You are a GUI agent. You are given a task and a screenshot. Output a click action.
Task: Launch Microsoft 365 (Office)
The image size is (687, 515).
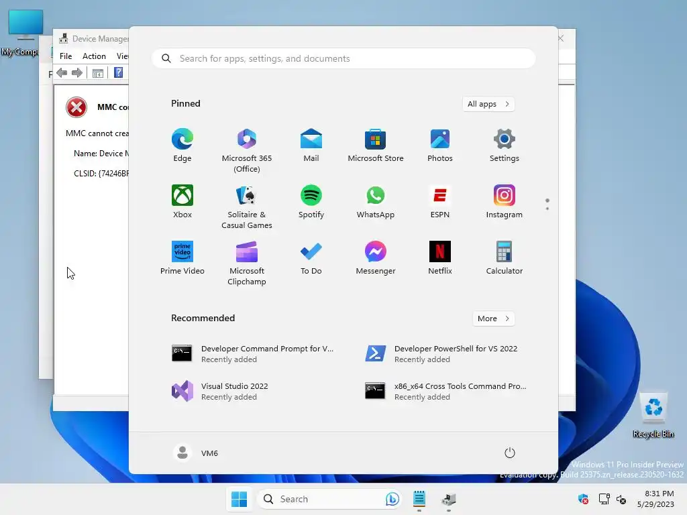[247, 150]
